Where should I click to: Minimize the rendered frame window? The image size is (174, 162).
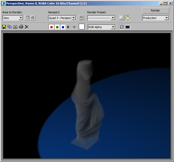tap(161, 3)
